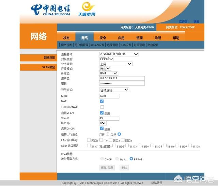218x187 pixels.
Task: Open QoS设置 submenu
Action: [x=126, y=45]
